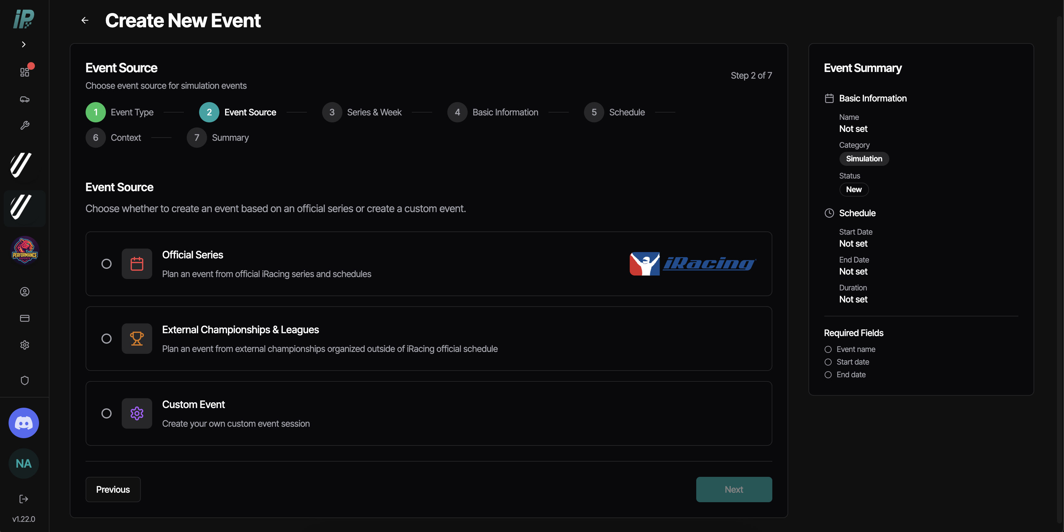
Task: Open the dashboard grid icon in sidebar
Action: click(24, 72)
